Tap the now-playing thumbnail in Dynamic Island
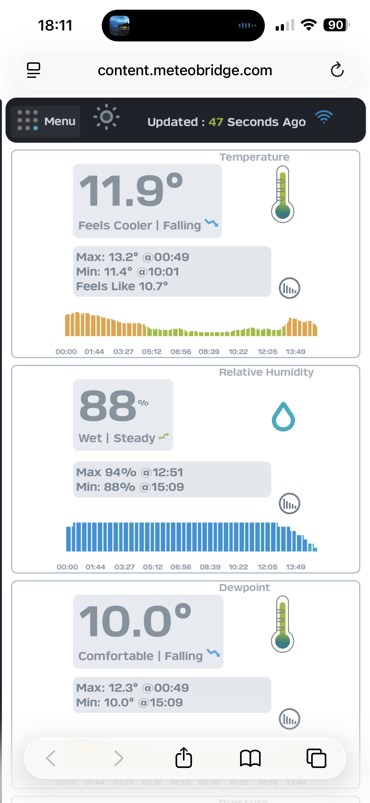This screenshot has height=803, width=370. coord(119,26)
